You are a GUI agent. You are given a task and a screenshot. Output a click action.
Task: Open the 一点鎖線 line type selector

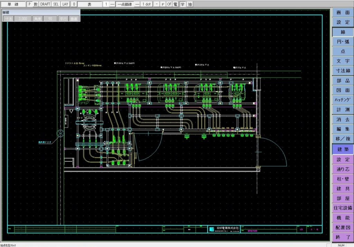[124, 4]
